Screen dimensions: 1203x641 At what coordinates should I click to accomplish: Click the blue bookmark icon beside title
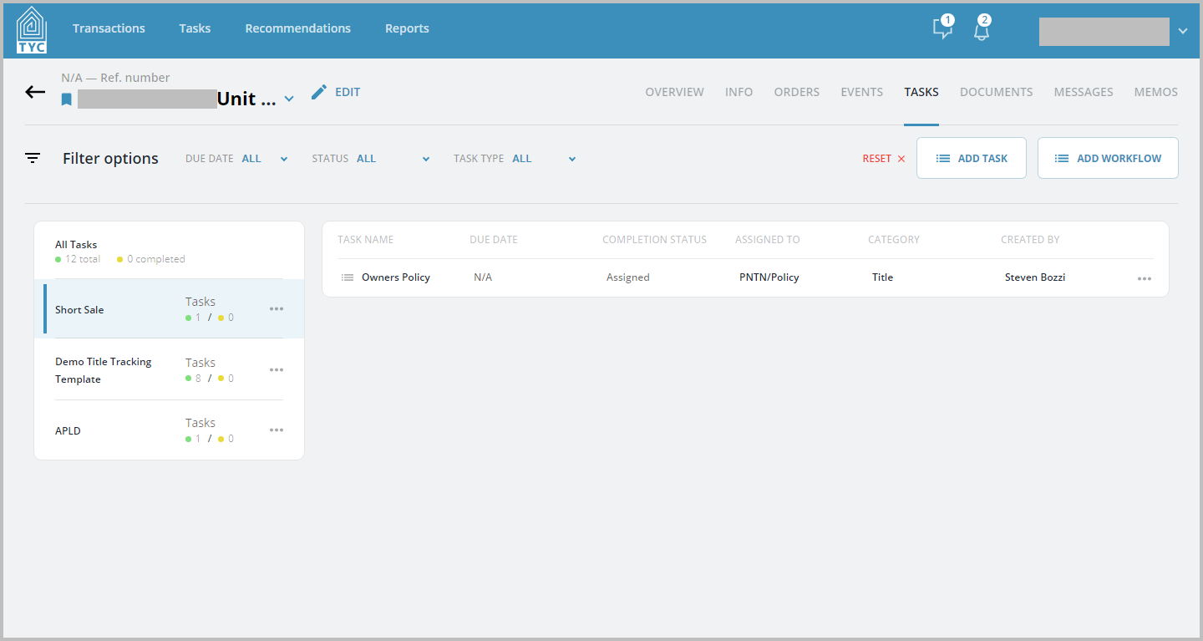(67, 99)
